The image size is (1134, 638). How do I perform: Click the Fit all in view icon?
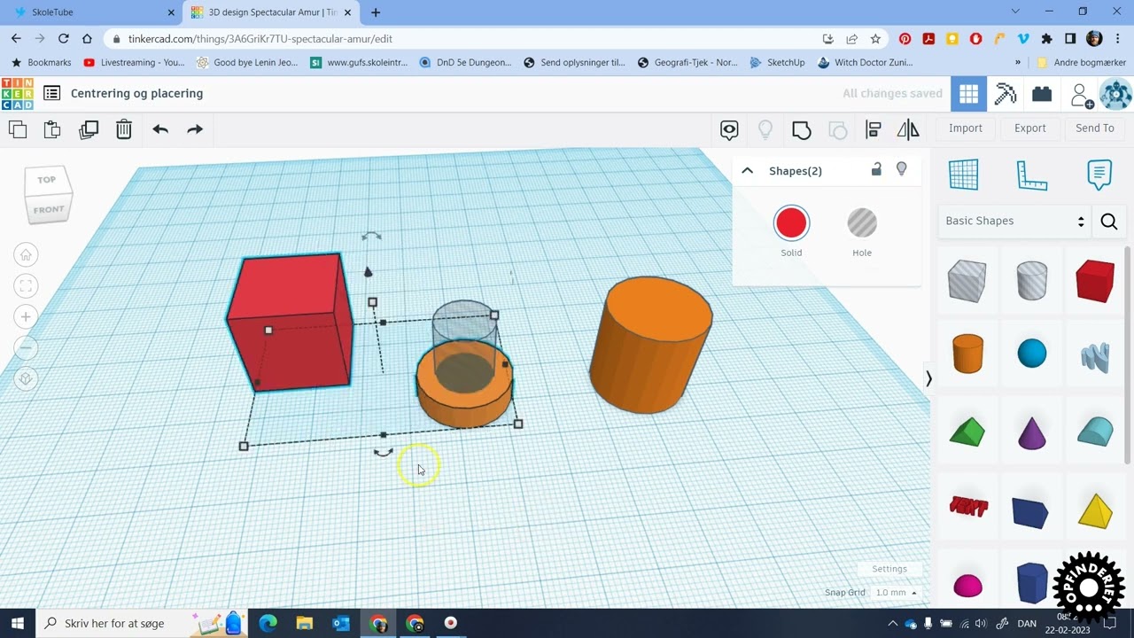point(26,286)
